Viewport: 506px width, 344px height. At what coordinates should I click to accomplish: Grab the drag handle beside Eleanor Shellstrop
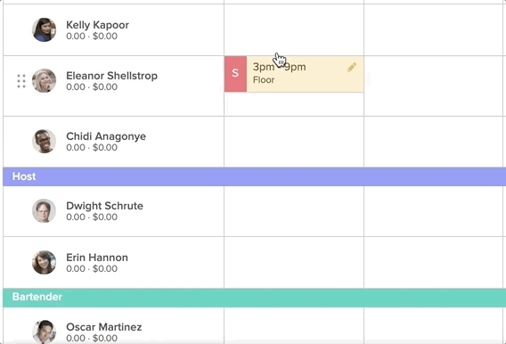(x=21, y=81)
